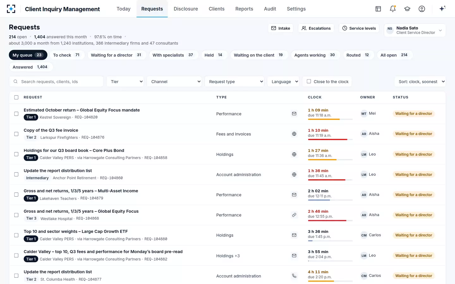Click the MT avatar for owner Mei
Image resolution: width=455 pixels, height=284 pixels.
(x=364, y=114)
